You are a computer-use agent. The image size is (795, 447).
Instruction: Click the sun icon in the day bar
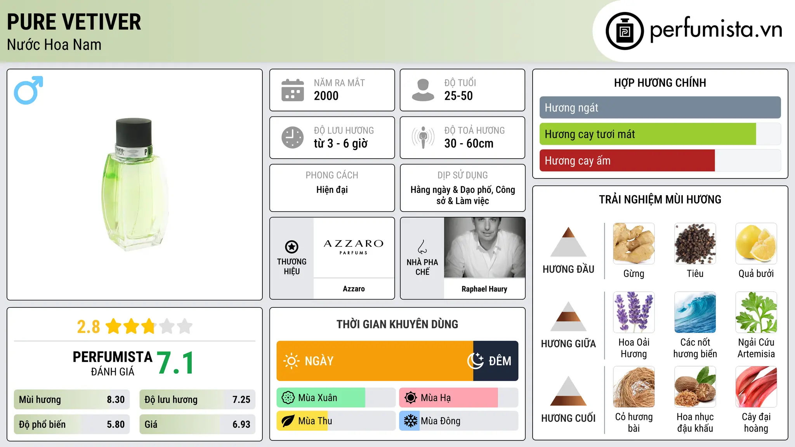pos(291,361)
